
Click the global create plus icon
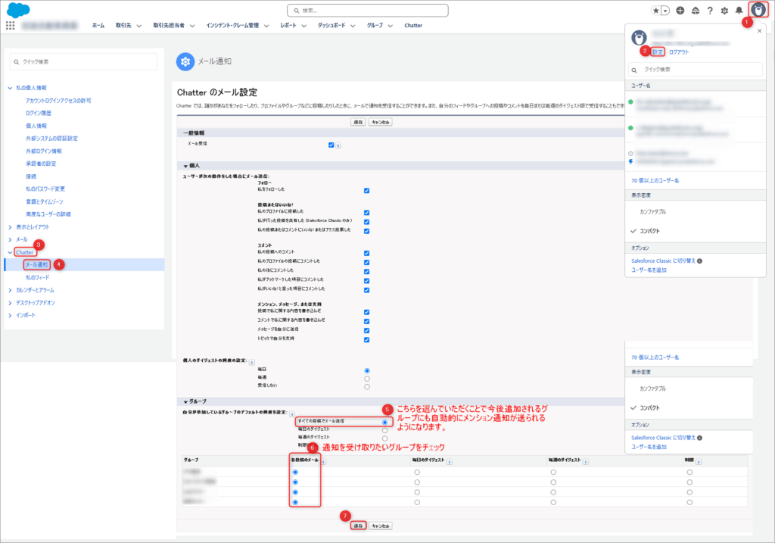(680, 11)
